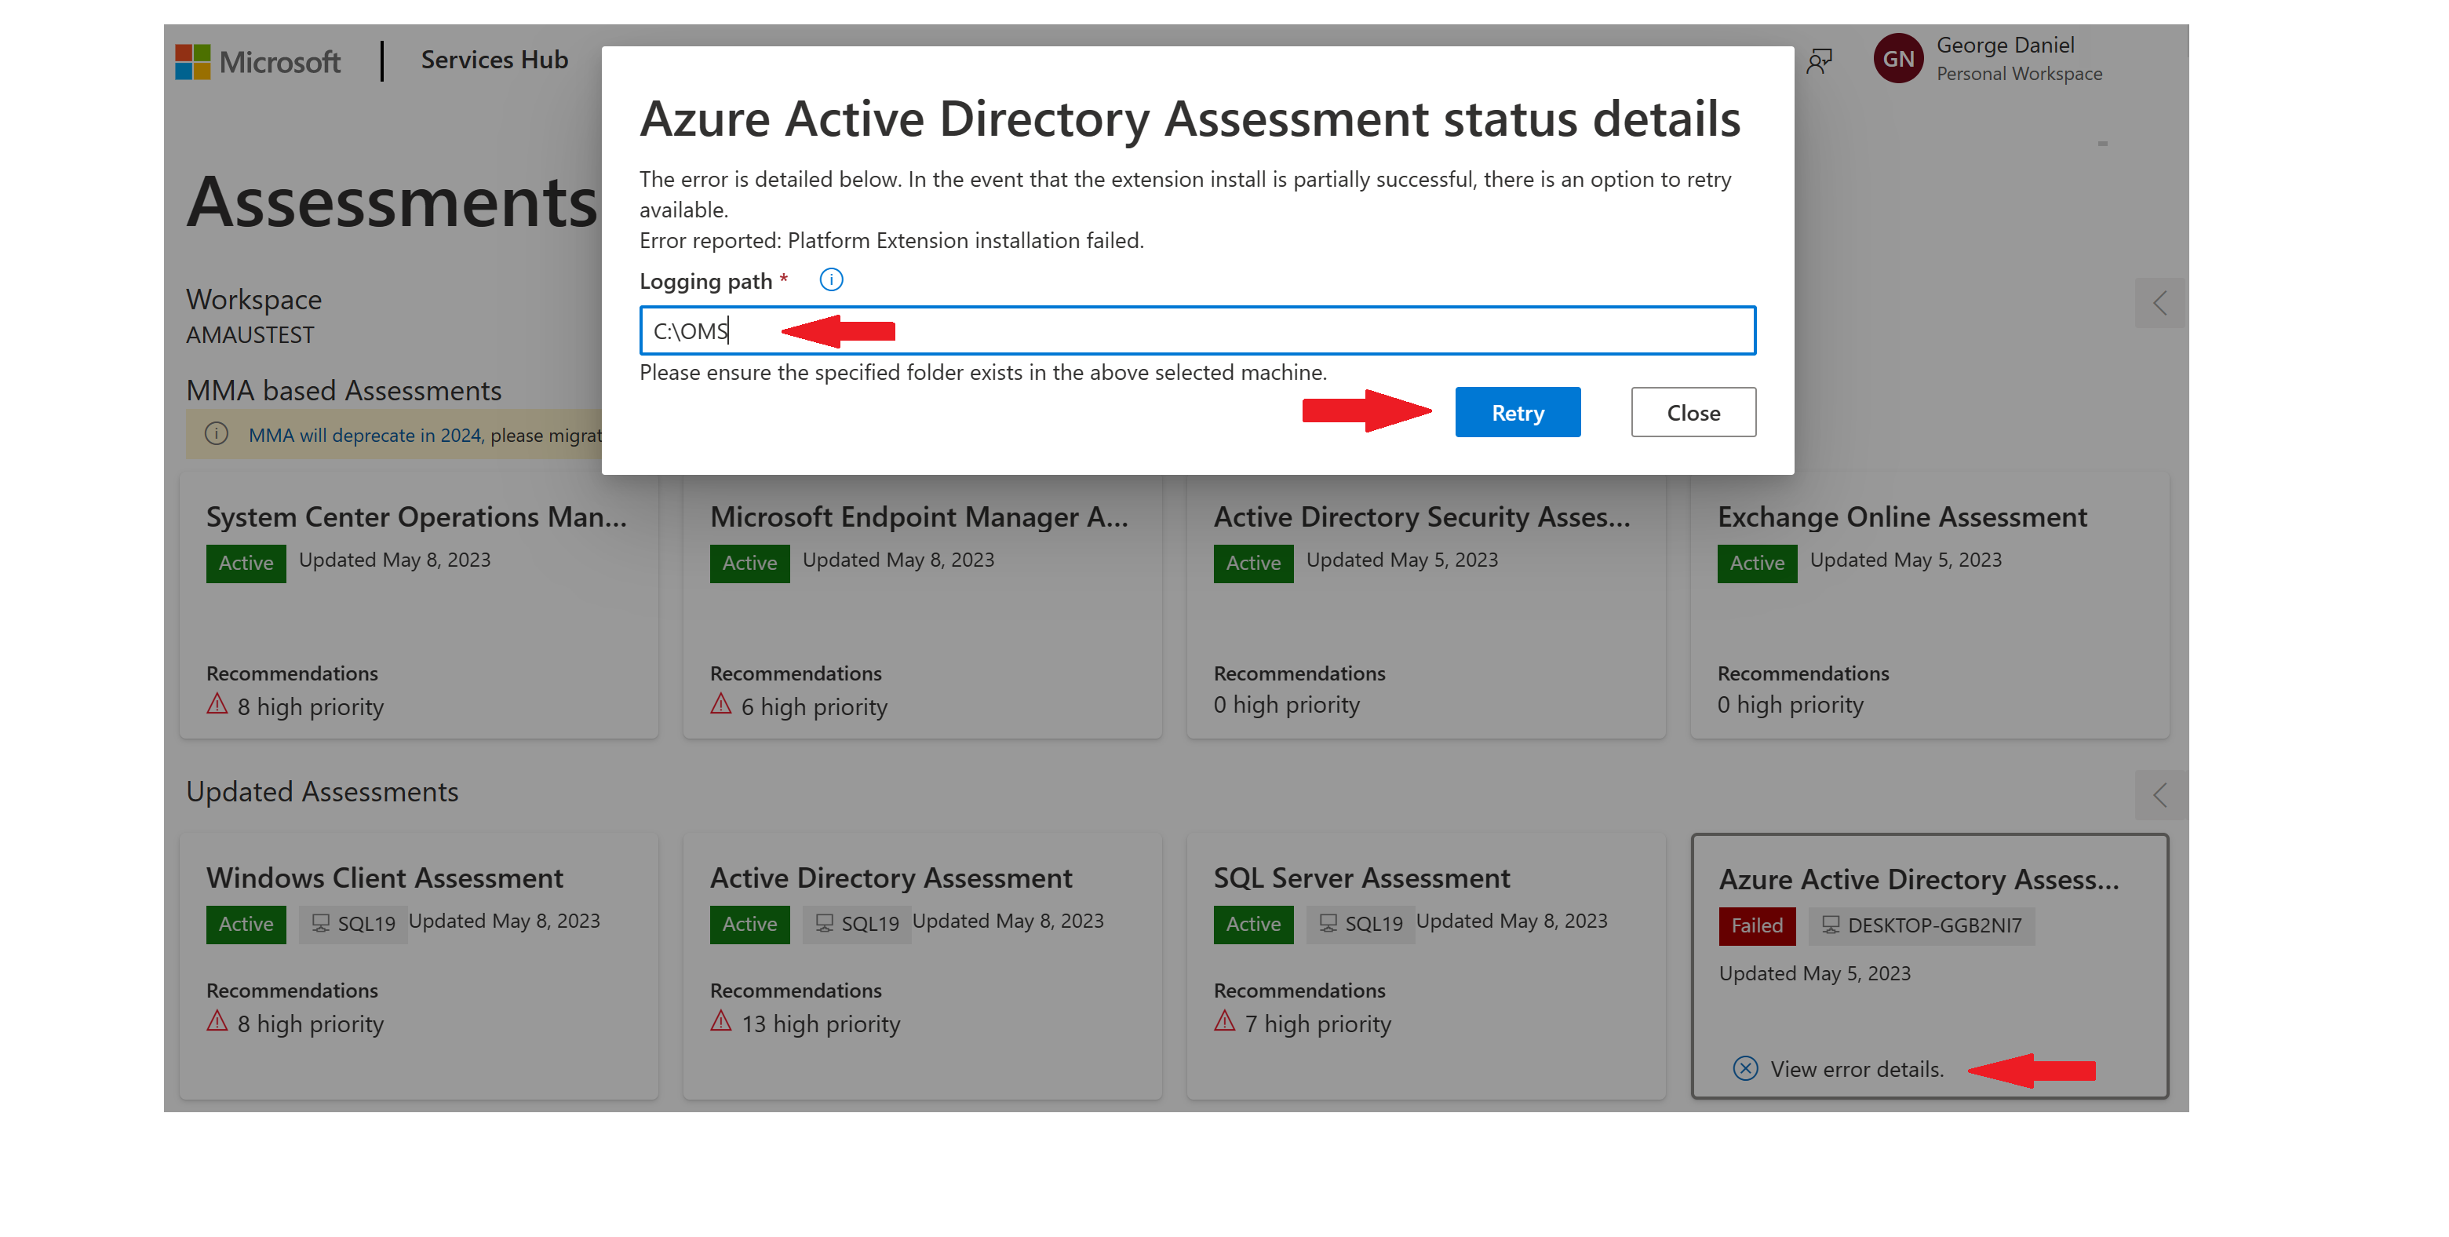This screenshot has width=2449, height=1237.
Task: Click the MMA deprecation banner info icon
Action: pyautogui.click(x=217, y=433)
